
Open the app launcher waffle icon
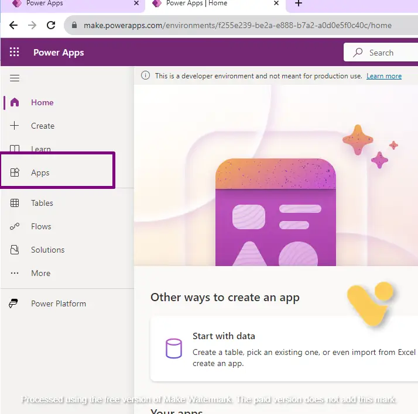coord(15,52)
